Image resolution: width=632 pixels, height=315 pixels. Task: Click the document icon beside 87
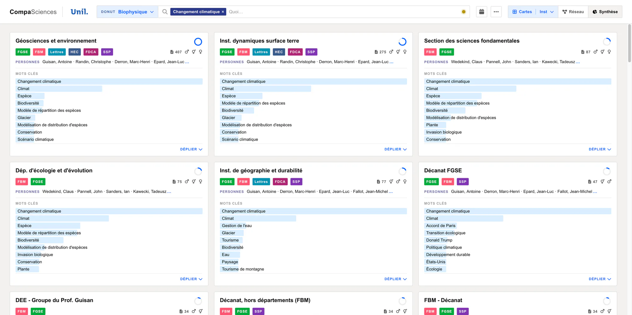click(583, 52)
